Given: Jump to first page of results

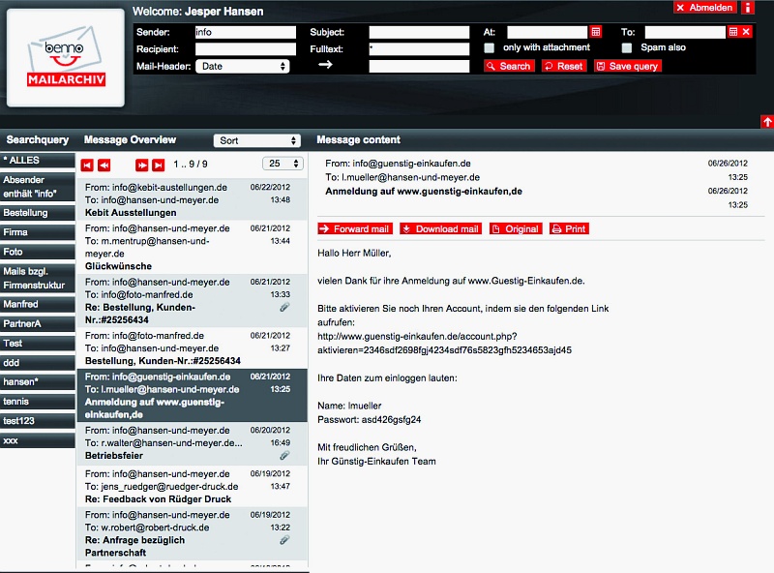Looking at the screenshot, I should 87,165.
